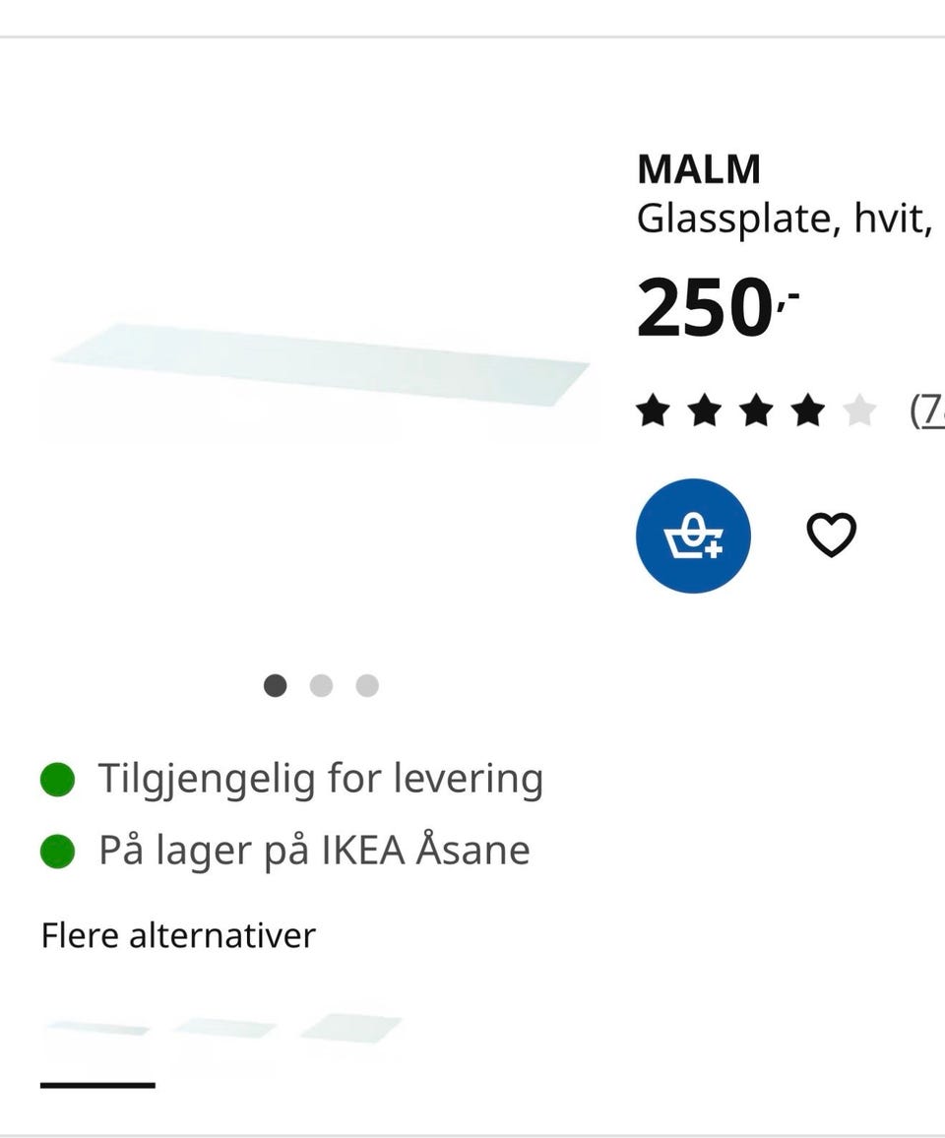Click the heart to save as favorite
945x1138 pixels.
833,536
